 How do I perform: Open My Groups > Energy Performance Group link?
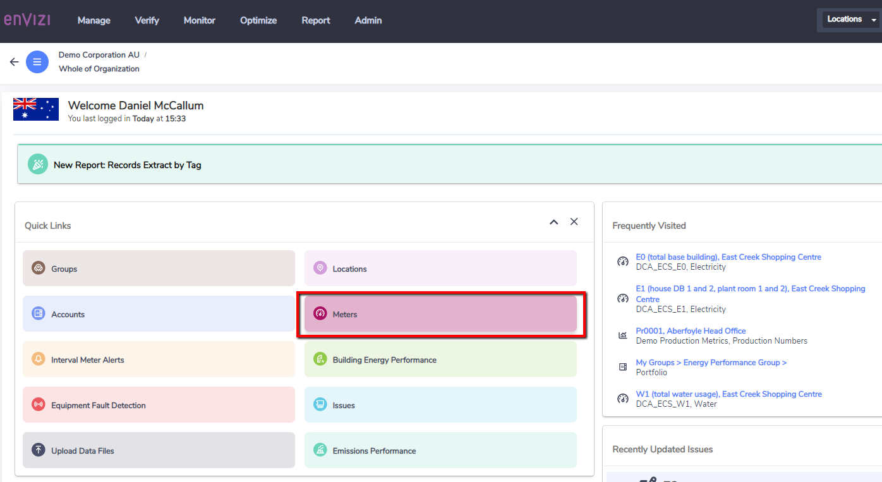pyautogui.click(x=711, y=363)
